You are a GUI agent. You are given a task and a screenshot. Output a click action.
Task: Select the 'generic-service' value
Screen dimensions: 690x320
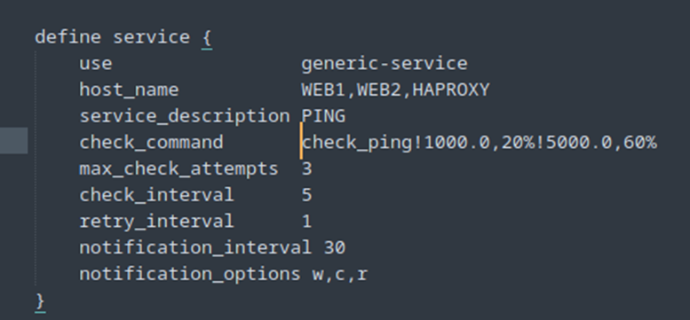pyautogui.click(x=385, y=64)
